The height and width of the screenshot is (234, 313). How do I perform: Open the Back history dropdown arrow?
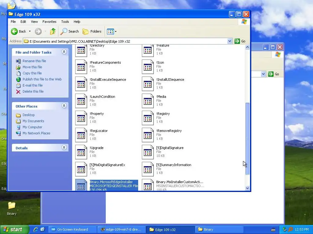point(30,31)
